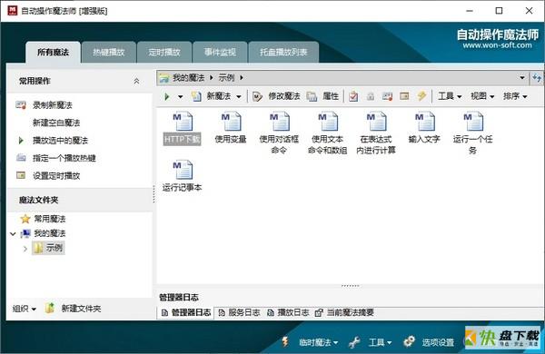Click the 新魔法 toolbar button
Viewport: 545px width, 354px height.
212,96
